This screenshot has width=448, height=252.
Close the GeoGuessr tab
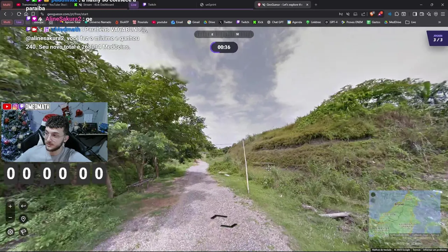coord(307,5)
